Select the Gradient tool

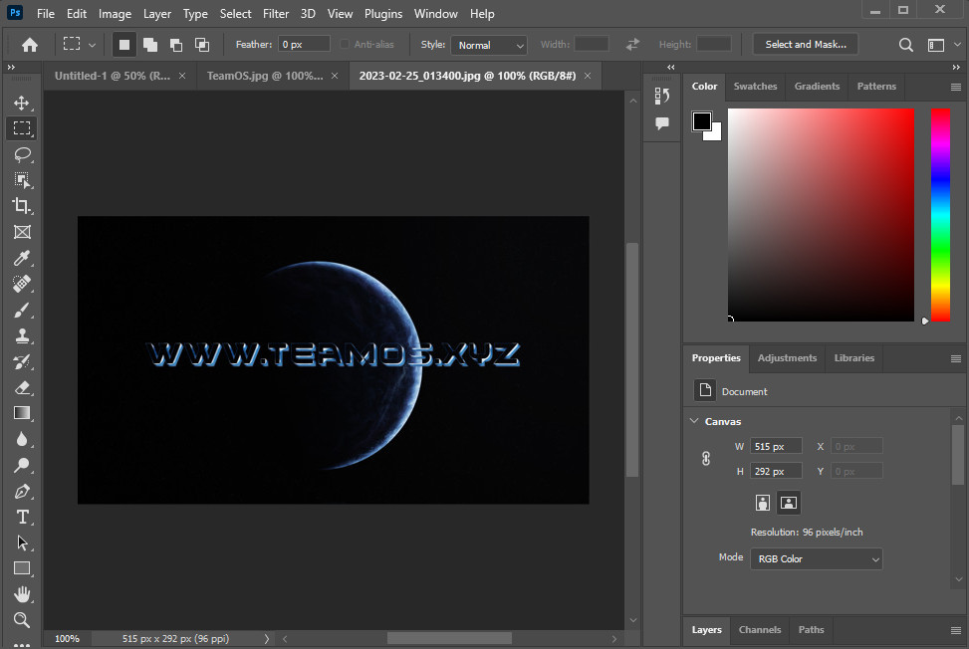click(22, 413)
